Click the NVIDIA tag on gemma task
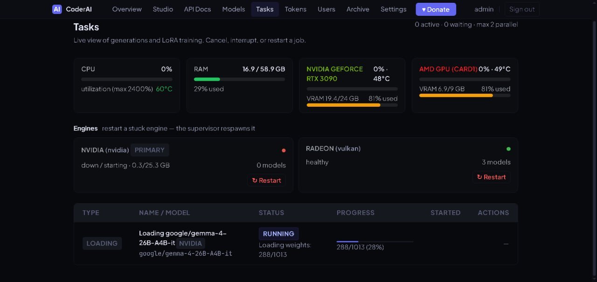 click(x=190, y=243)
